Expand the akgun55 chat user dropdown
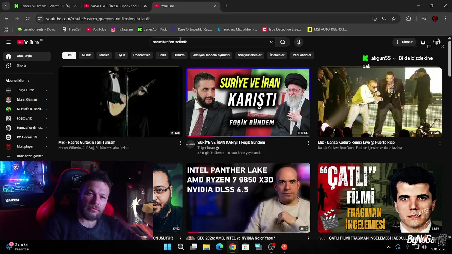This screenshot has width=452, height=254. point(394,59)
